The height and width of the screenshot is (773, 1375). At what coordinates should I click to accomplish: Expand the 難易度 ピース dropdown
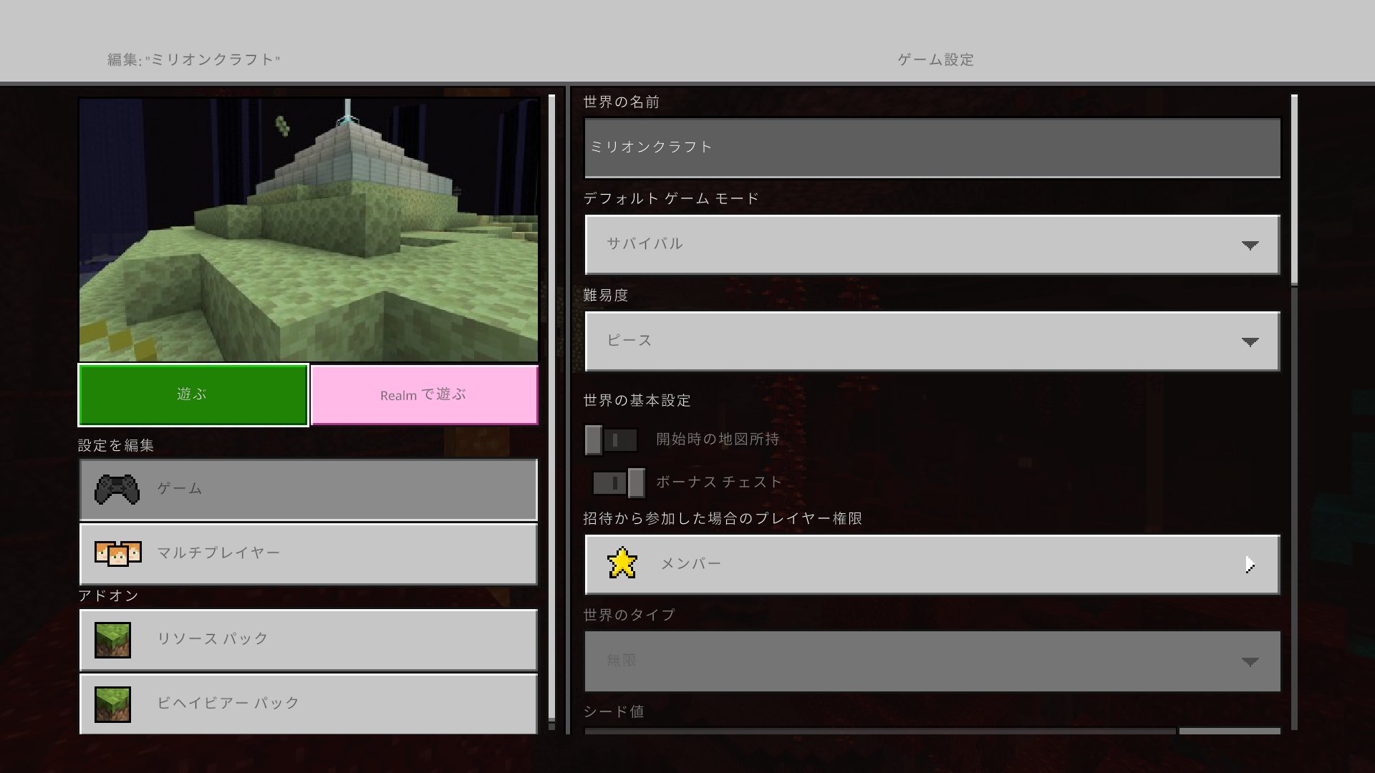coord(932,341)
